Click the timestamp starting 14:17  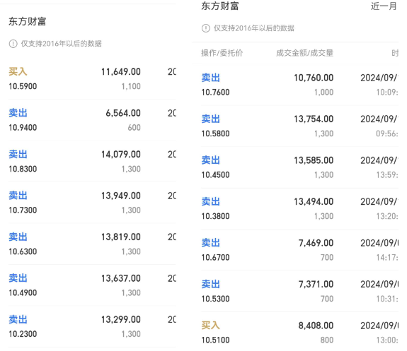[x=387, y=258]
